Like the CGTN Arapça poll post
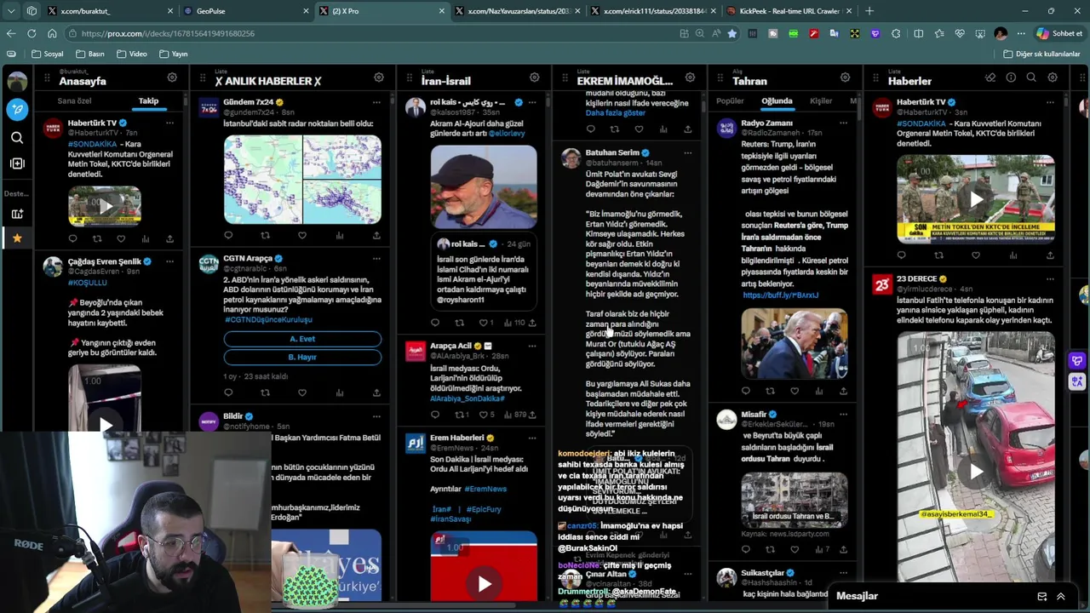The image size is (1090, 613). (302, 392)
